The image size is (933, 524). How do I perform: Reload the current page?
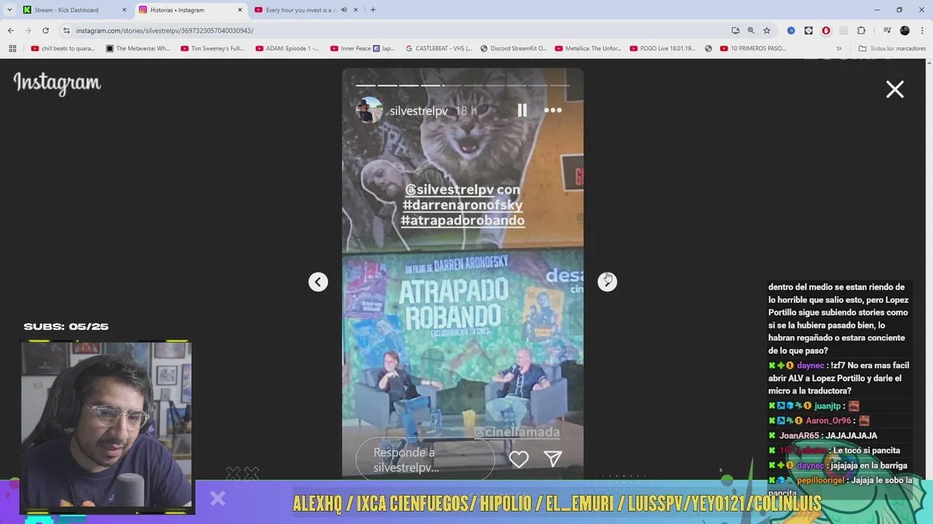46,31
